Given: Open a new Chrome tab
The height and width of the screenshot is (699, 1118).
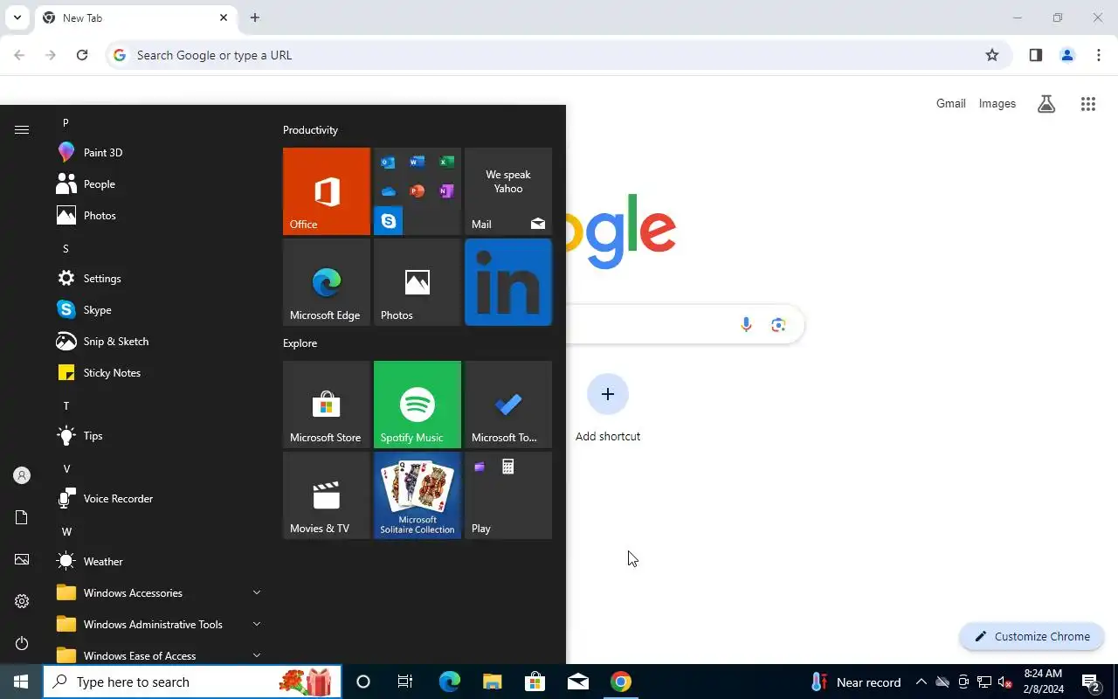Looking at the screenshot, I should 255,17.
